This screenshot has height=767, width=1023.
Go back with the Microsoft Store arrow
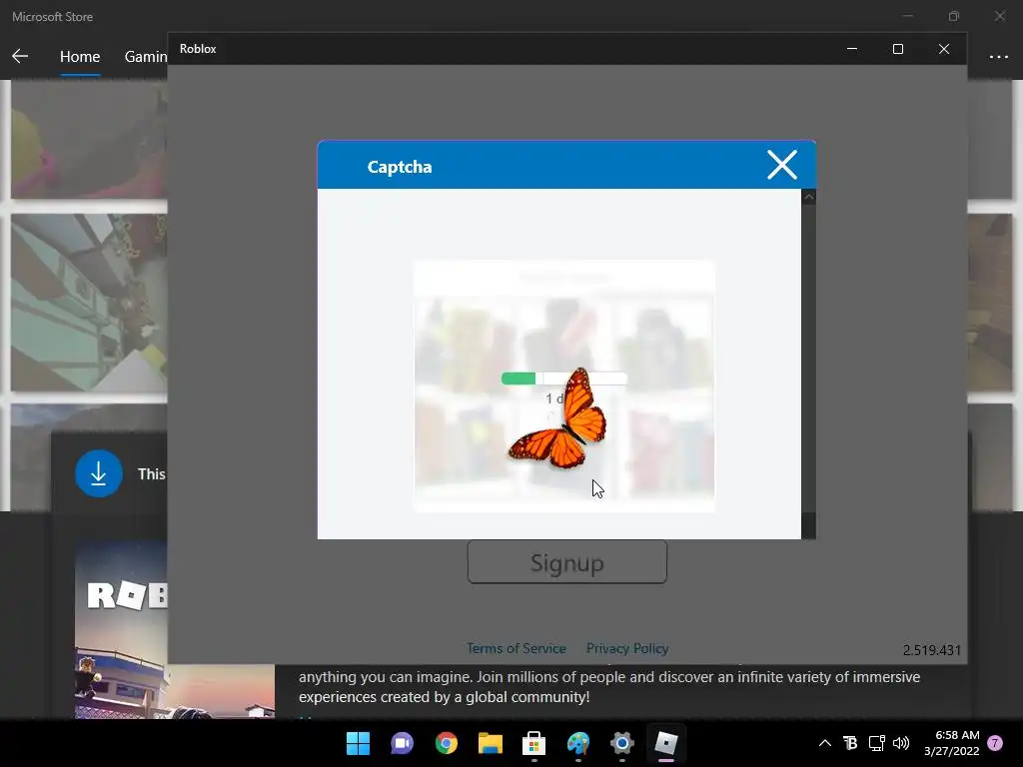point(20,57)
